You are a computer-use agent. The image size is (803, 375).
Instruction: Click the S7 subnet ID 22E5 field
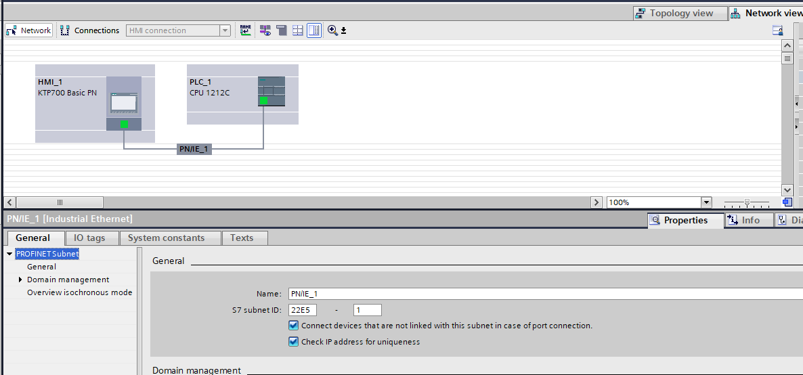[303, 310]
